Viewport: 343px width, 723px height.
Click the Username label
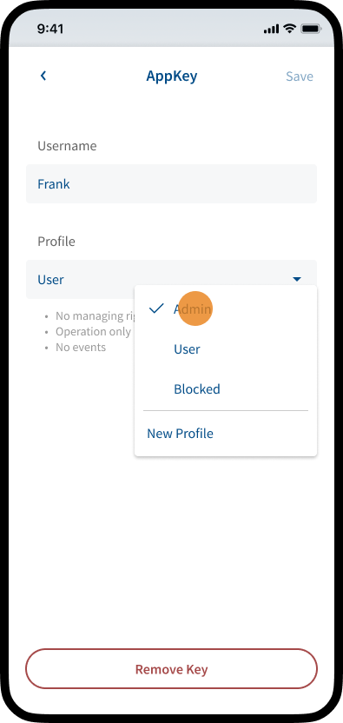pos(68,146)
